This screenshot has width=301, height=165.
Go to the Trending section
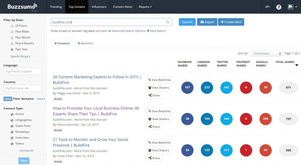pyautogui.click(x=56, y=7)
